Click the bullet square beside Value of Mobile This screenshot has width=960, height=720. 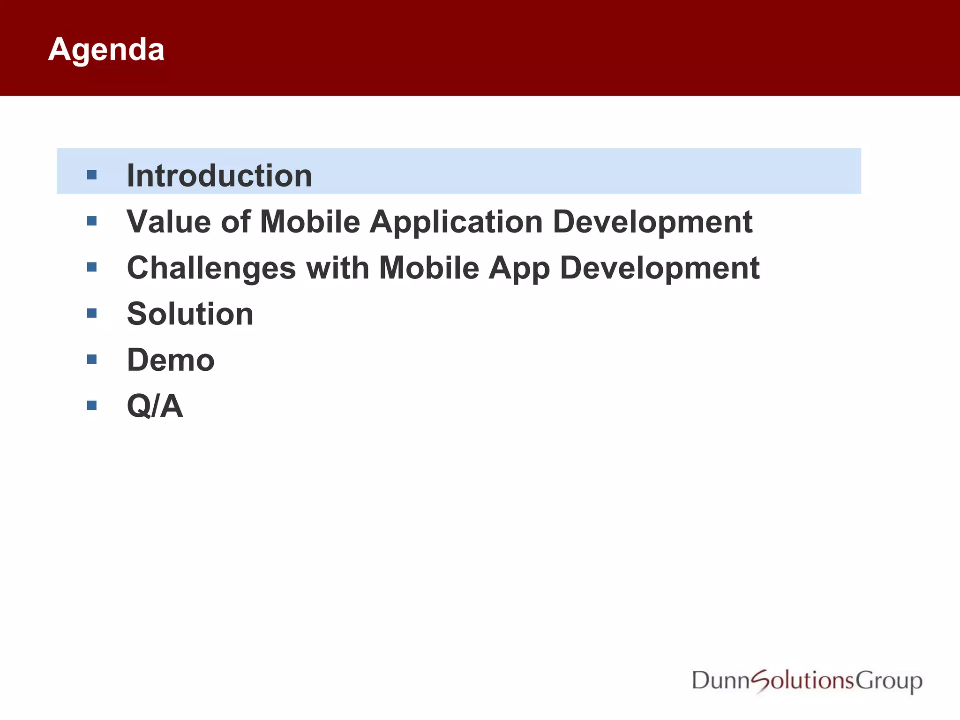[92, 221]
